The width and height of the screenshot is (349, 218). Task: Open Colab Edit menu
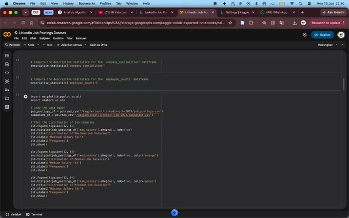click(24, 38)
